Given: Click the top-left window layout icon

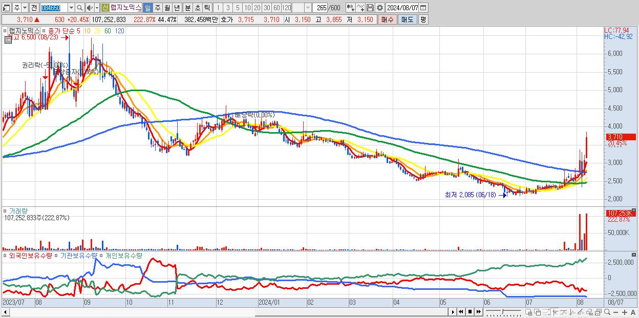Looking at the screenshot, I should pos(6,8).
